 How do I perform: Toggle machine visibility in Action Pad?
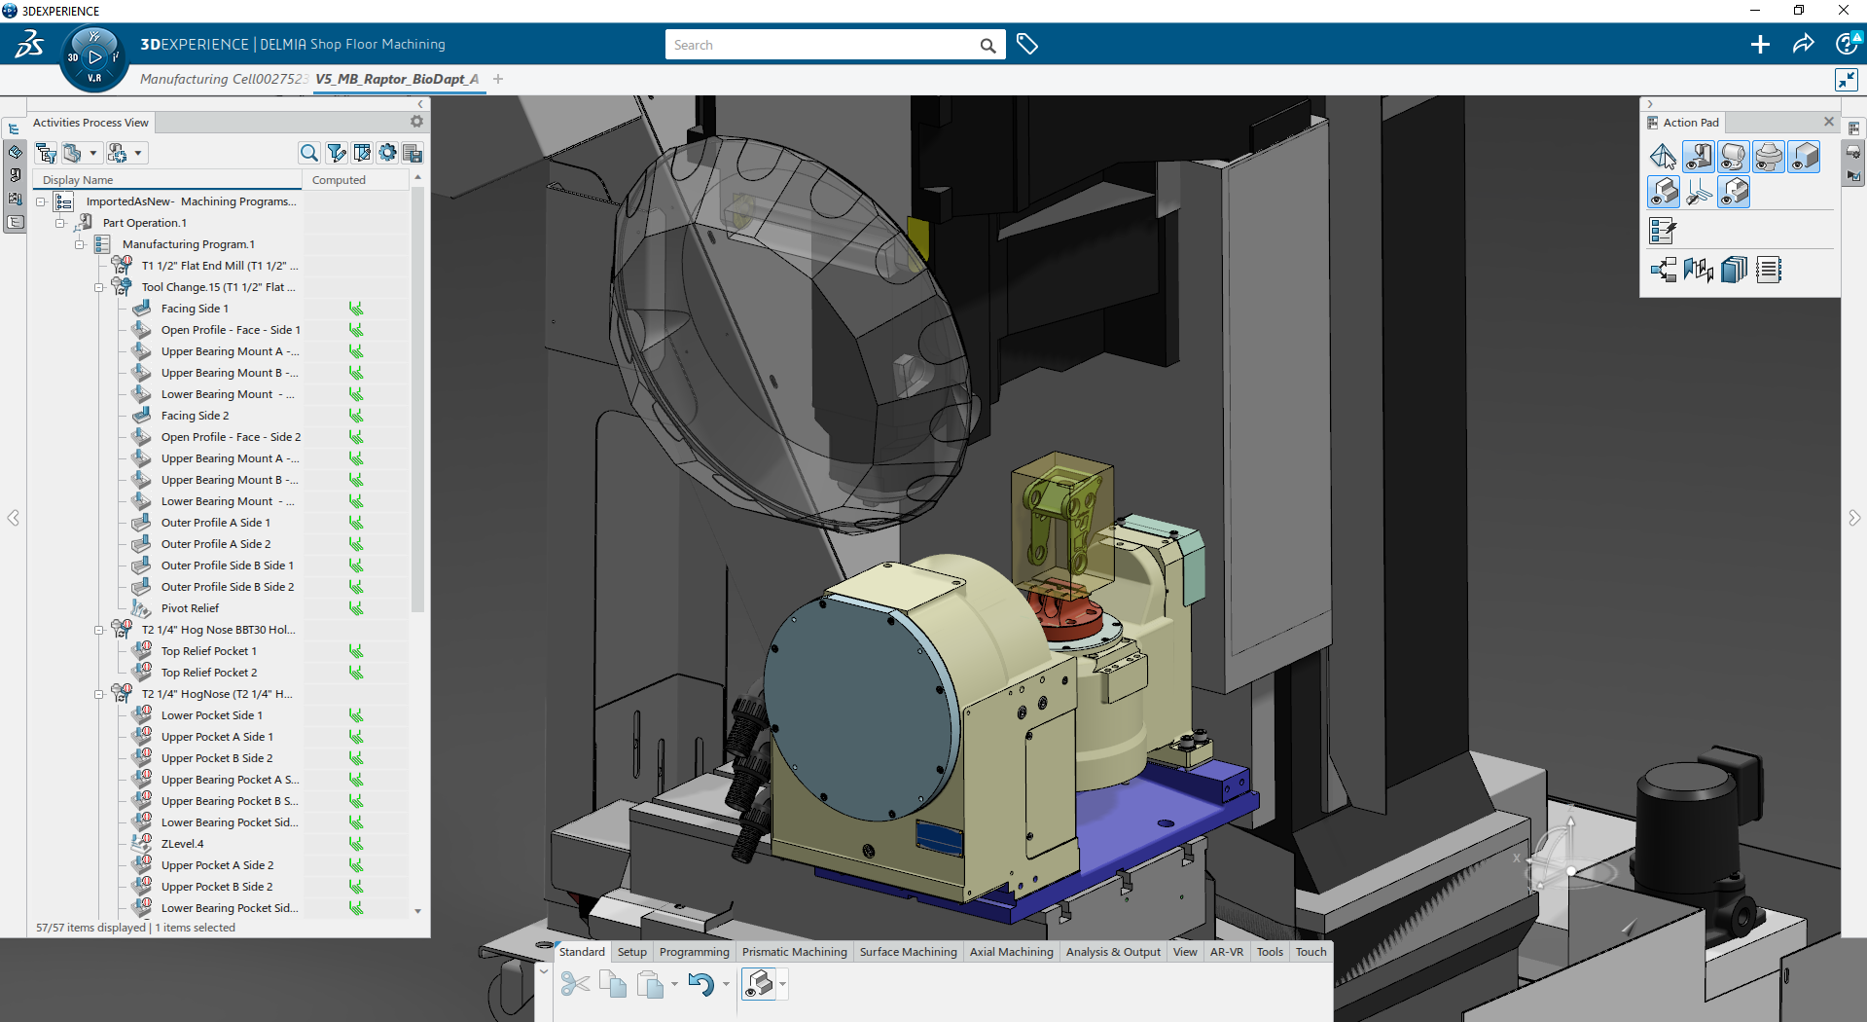[x=1698, y=157]
